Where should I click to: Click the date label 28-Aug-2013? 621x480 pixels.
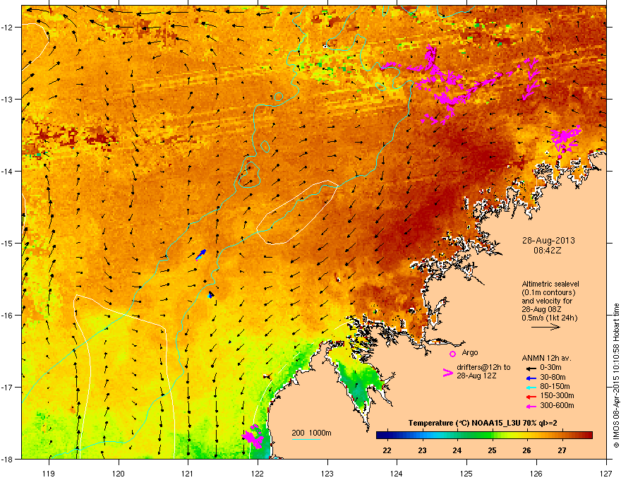548,241
